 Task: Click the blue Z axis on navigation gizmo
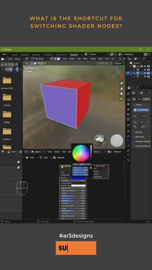(117, 69)
